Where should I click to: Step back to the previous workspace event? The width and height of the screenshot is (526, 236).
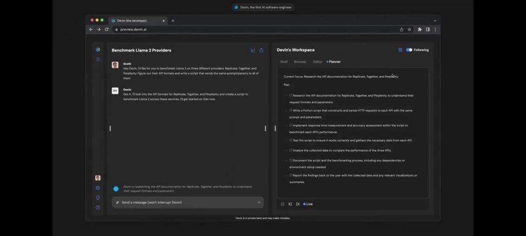[x=290, y=204]
